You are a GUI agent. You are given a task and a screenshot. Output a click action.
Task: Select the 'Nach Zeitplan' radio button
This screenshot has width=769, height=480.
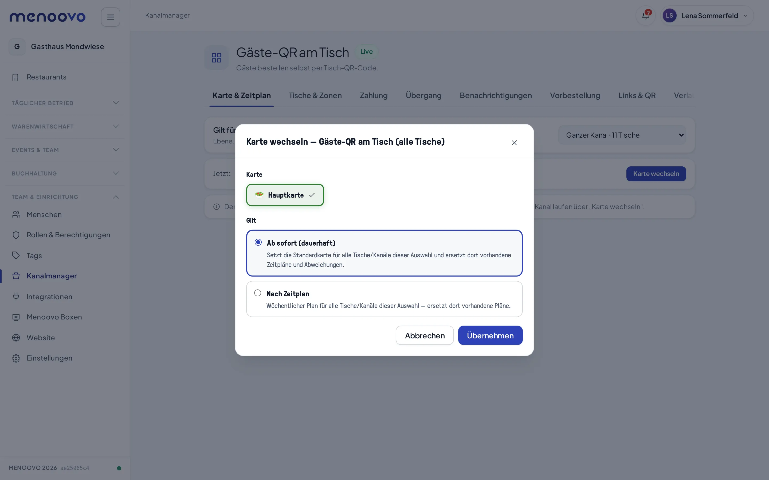pos(258,293)
